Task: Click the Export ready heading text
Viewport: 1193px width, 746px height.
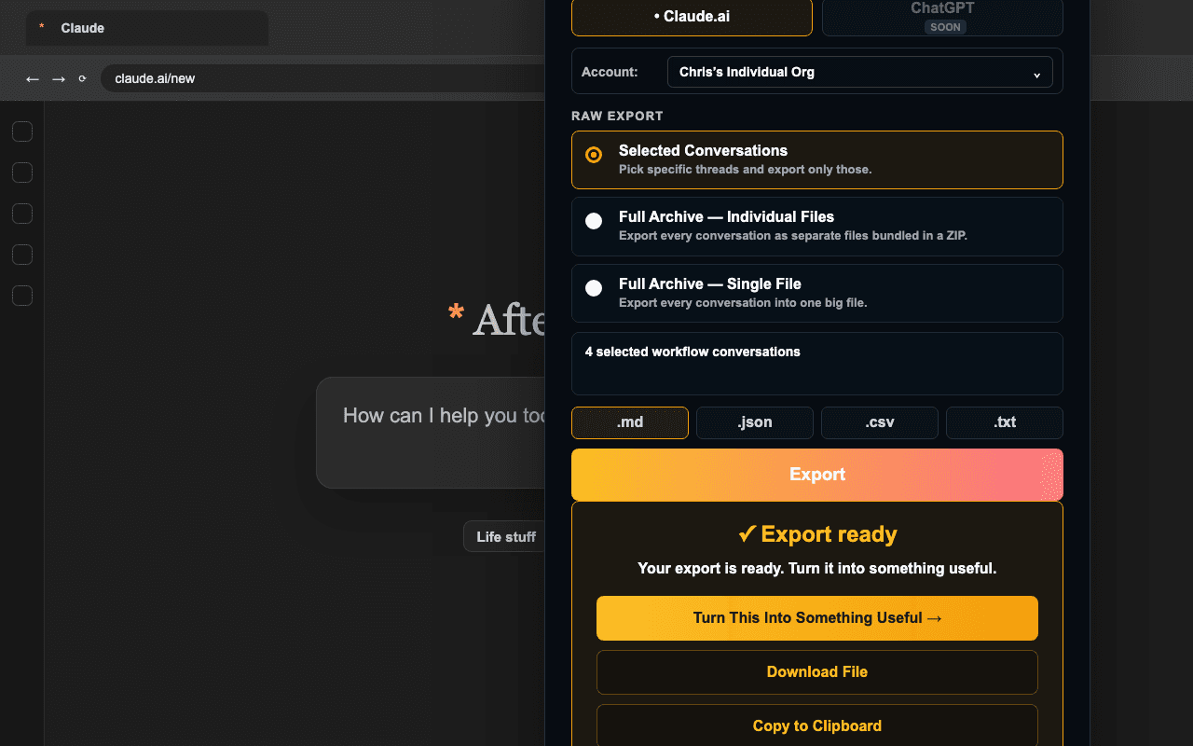Action: [x=817, y=534]
